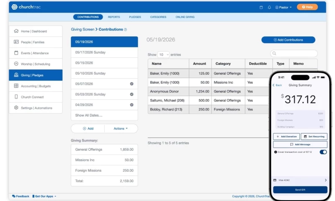Open Church Connect in sidebar
The width and height of the screenshot is (335, 201).
tap(36, 97)
